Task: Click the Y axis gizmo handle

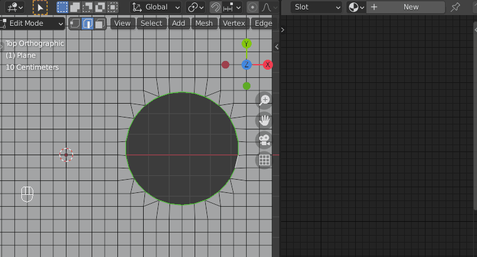Action: [247, 44]
